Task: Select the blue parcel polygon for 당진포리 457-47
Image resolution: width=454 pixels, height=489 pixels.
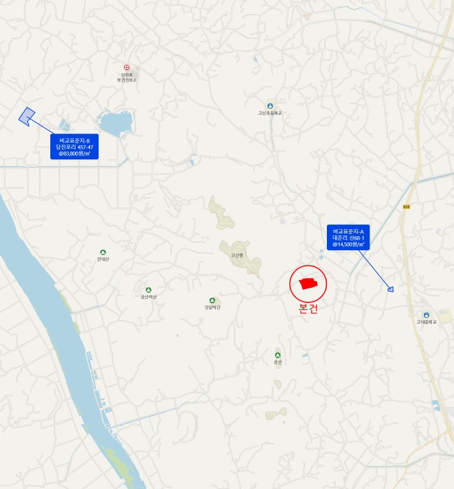Action: click(x=27, y=117)
